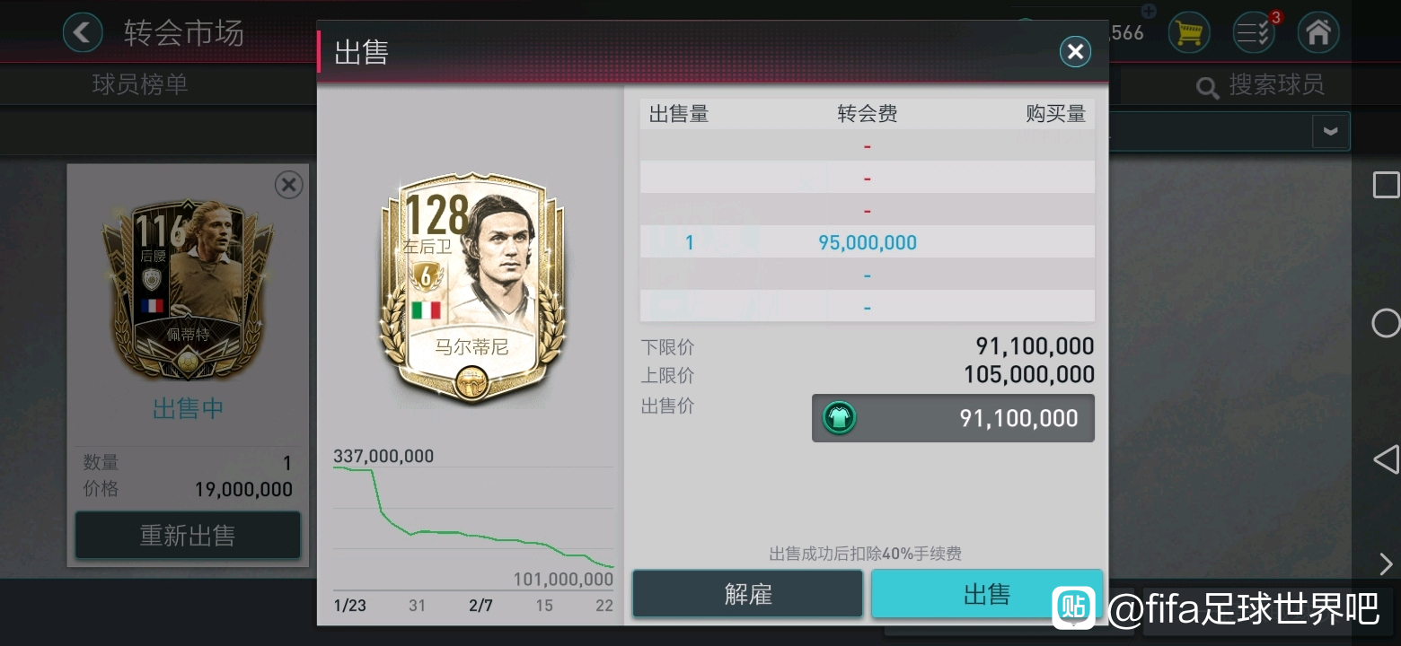Expand the filter dropdown arrow at top right
Viewport: 1401px width, 646px height.
tap(1330, 132)
